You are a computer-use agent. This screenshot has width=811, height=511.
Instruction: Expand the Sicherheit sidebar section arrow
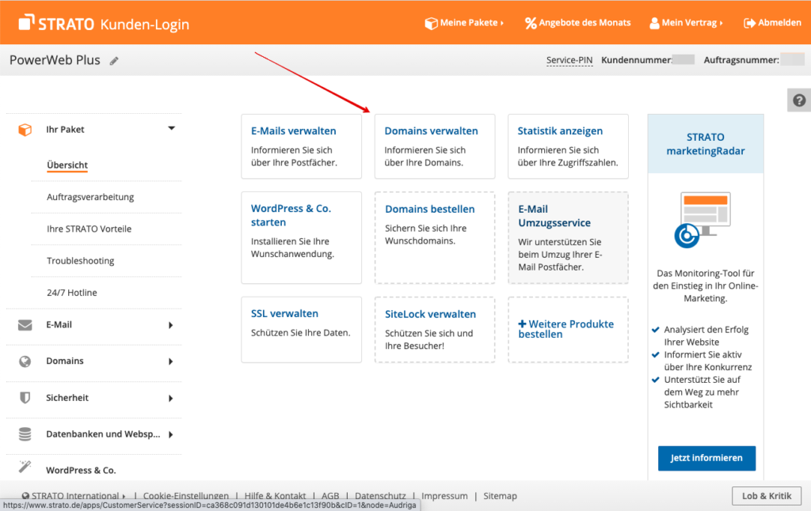click(171, 399)
